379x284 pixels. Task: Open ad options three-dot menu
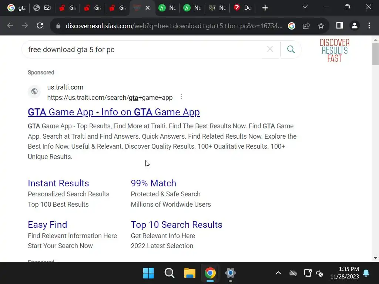tap(181, 97)
